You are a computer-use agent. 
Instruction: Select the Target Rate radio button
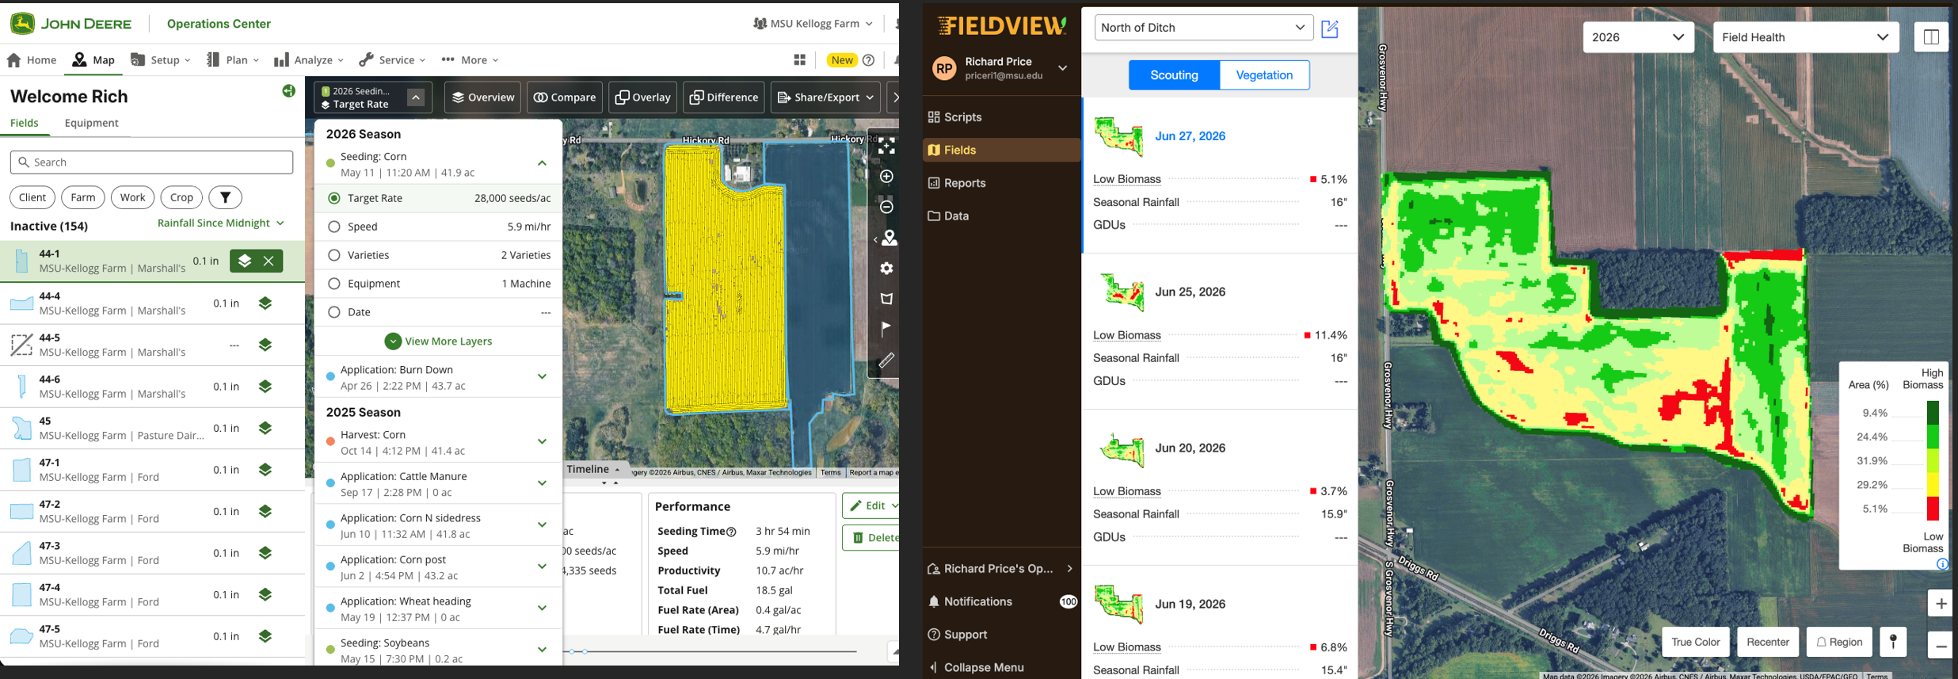[x=334, y=198]
